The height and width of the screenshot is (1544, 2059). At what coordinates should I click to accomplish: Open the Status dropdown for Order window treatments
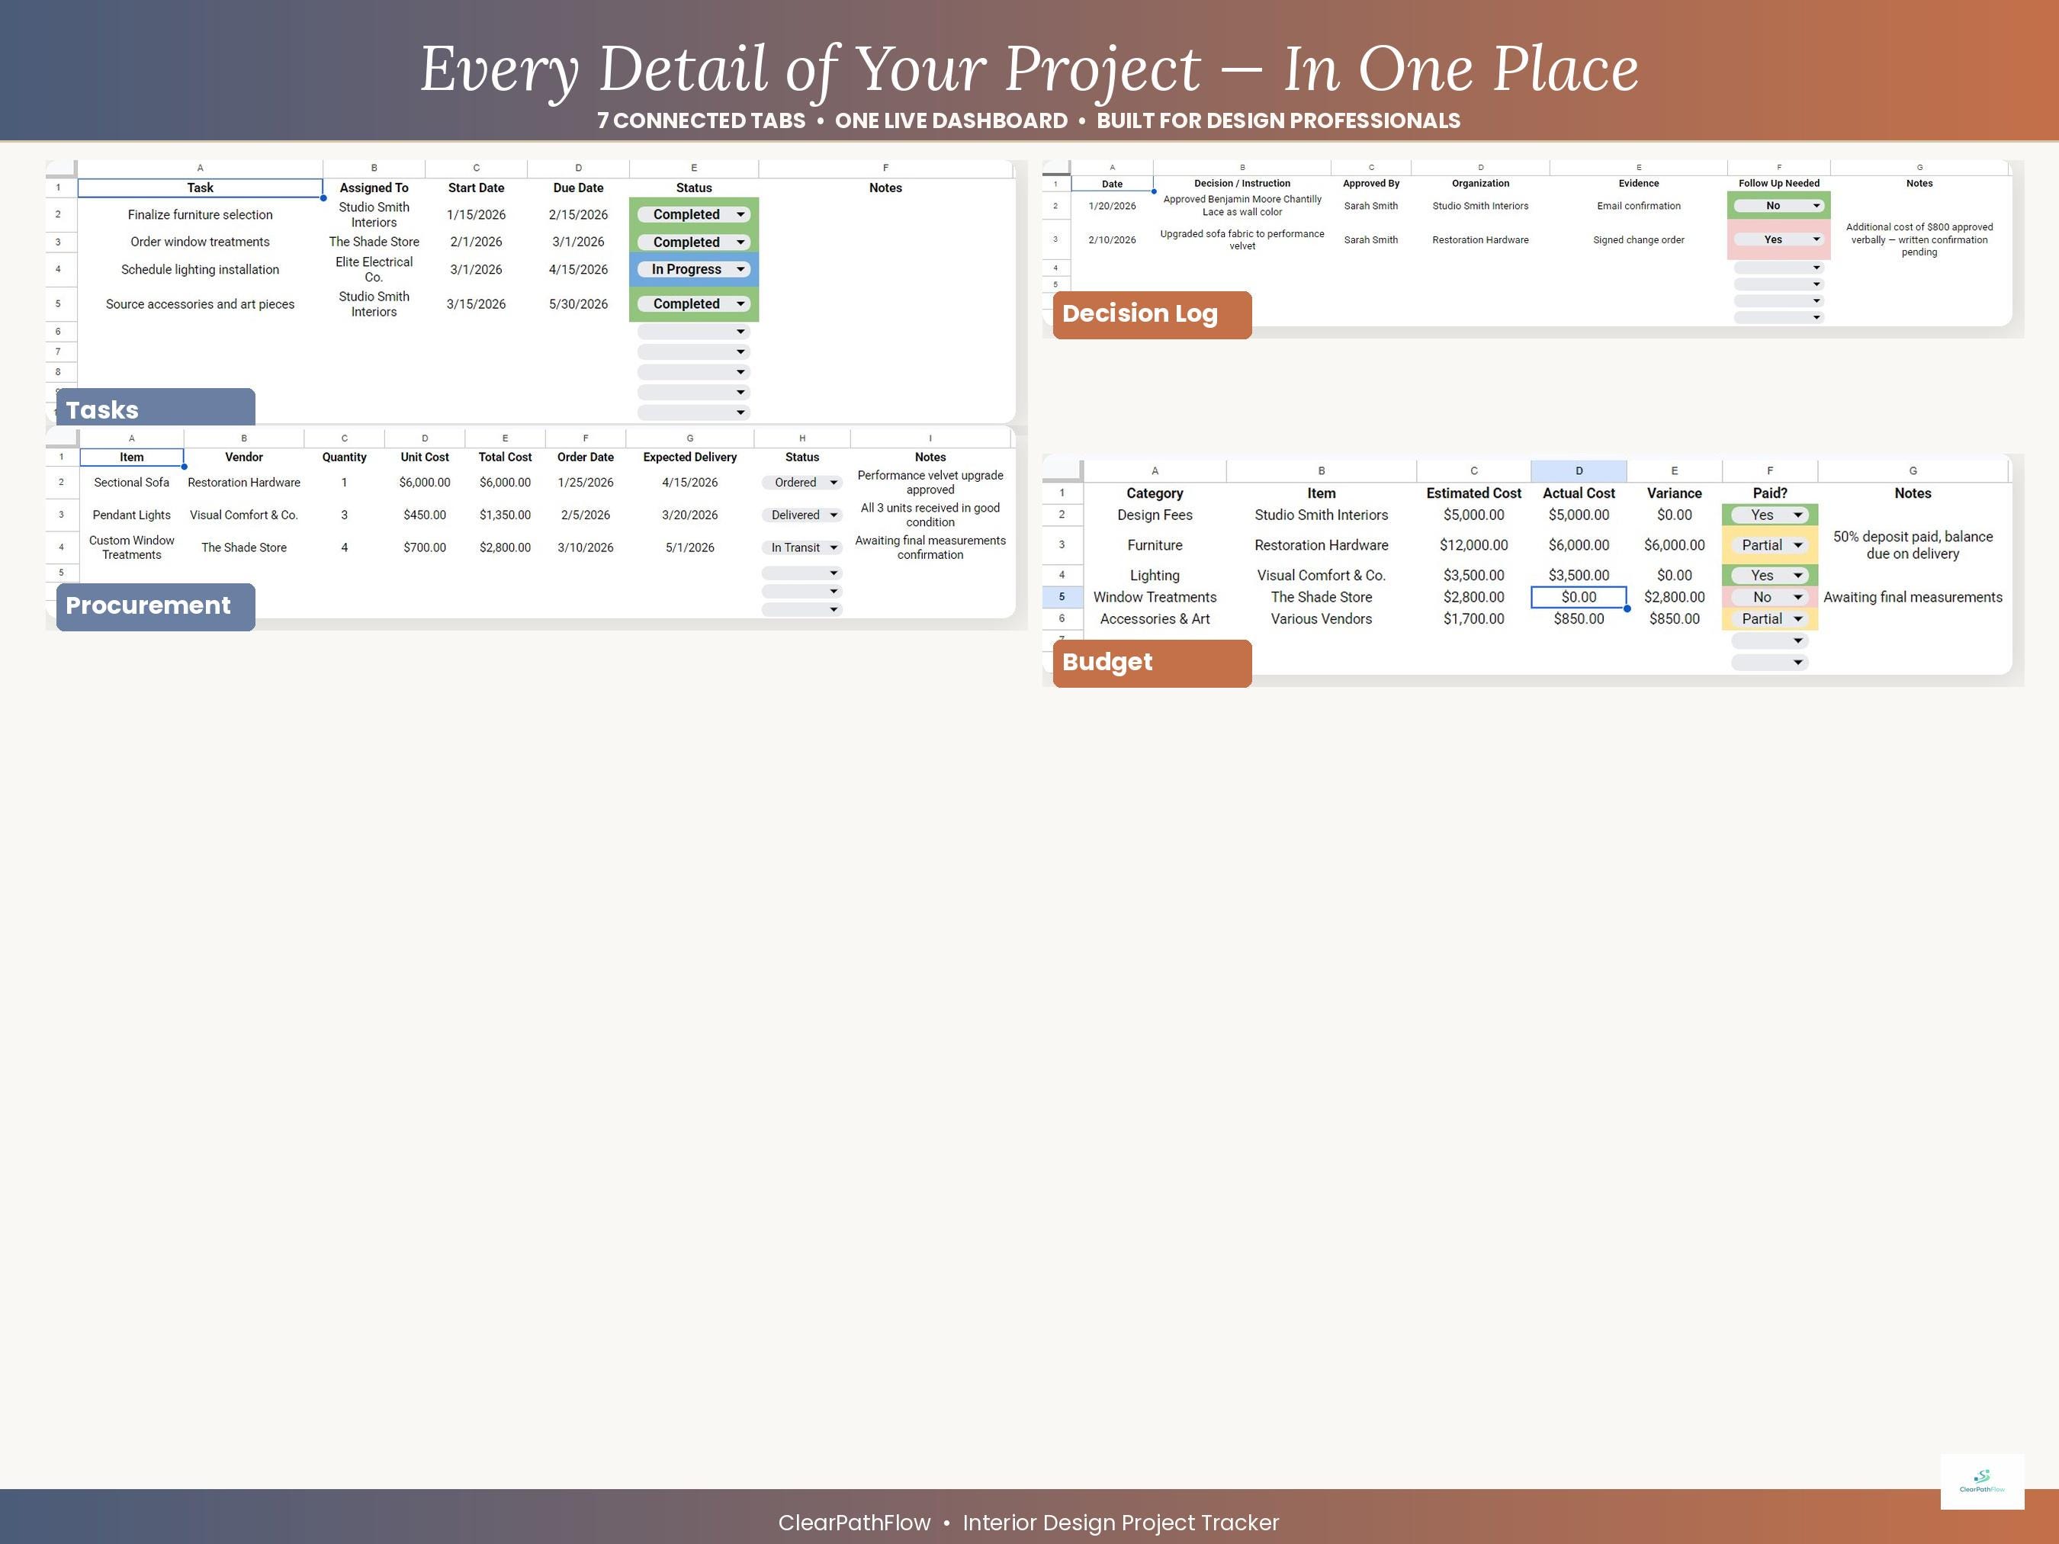coord(693,242)
